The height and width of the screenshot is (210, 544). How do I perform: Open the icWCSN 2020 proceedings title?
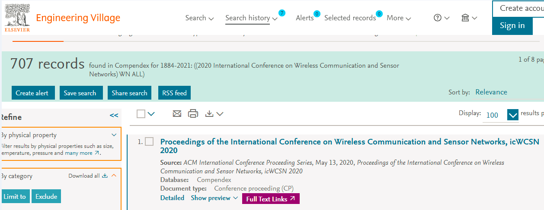pyautogui.click(x=350, y=146)
